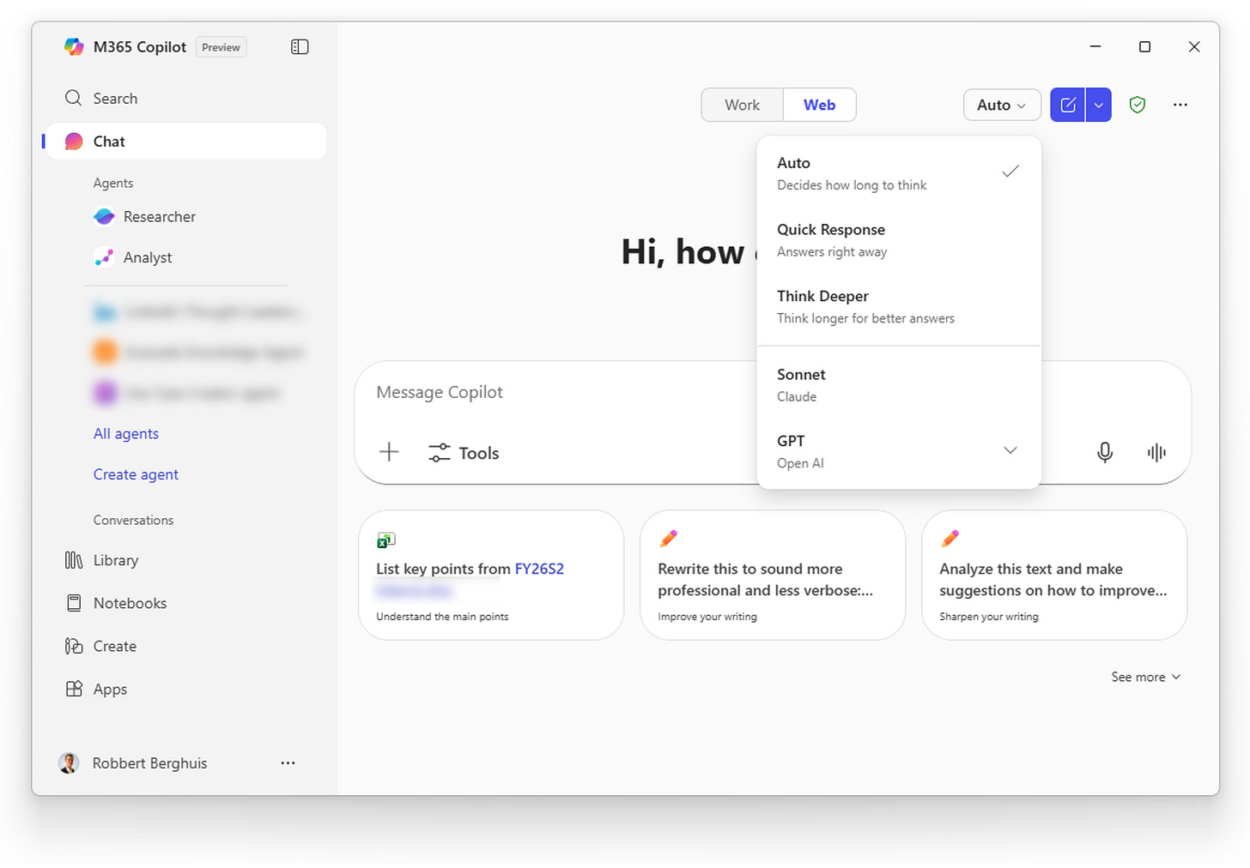Click the blurred orange agent icon
The height and width of the screenshot is (868, 1250).
(105, 352)
